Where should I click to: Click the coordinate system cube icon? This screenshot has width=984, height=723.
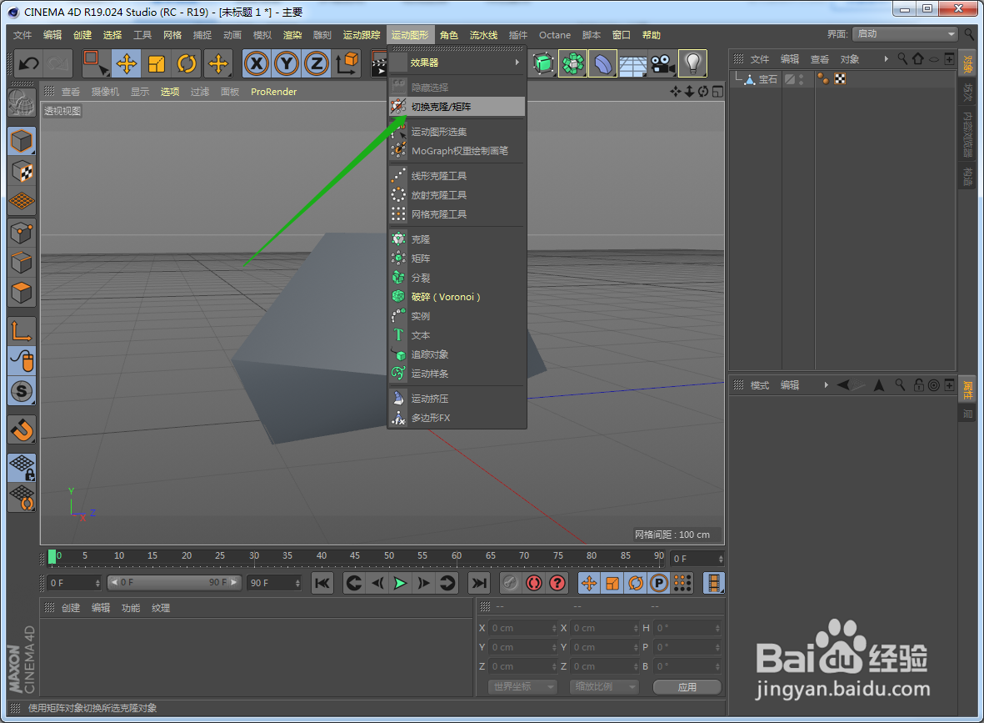point(347,63)
